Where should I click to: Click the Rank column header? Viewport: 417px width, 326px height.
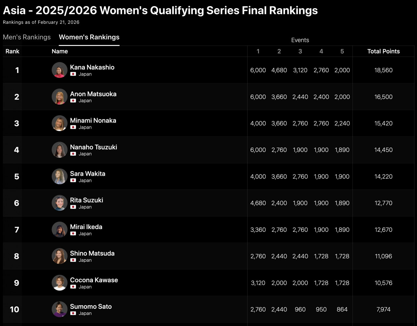click(12, 51)
